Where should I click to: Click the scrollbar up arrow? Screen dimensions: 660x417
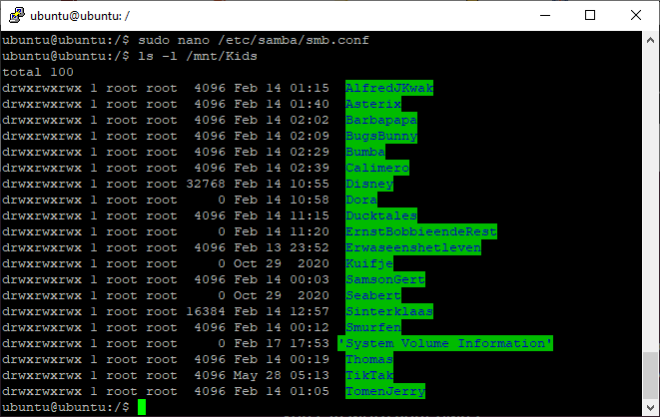click(650, 40)
